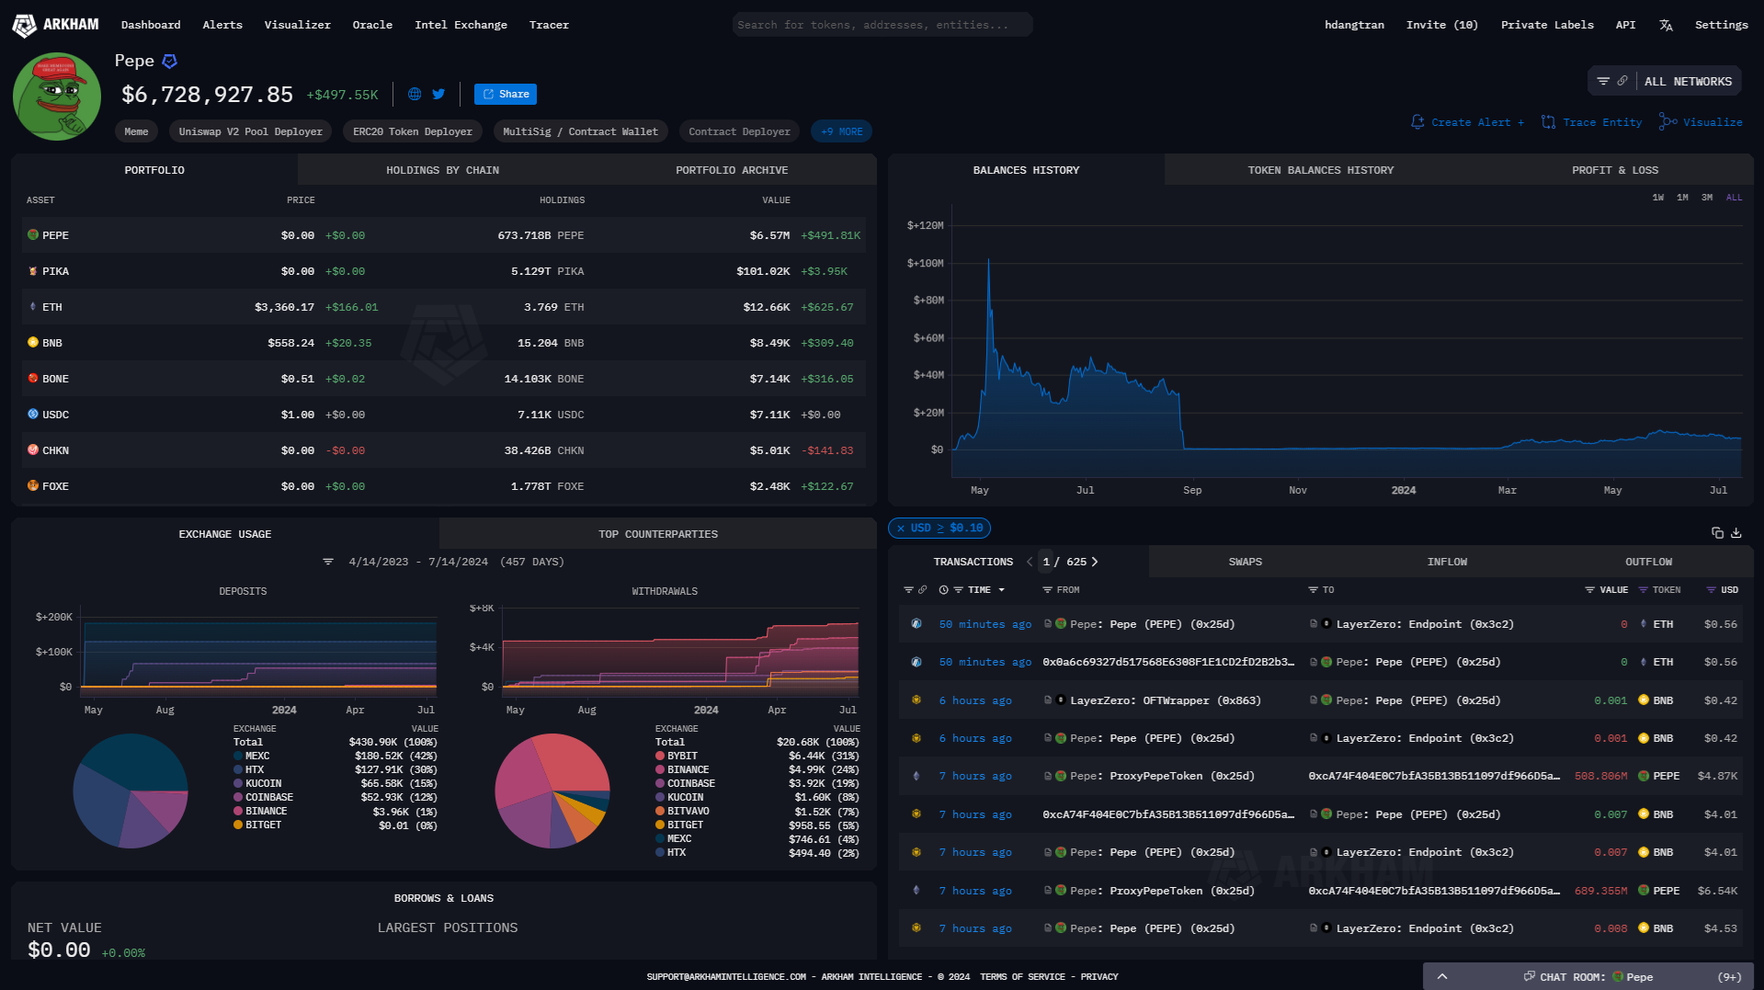The image size is (1764, 990).
Task: Open the Tracer menu item
Action: pos(549,25)
